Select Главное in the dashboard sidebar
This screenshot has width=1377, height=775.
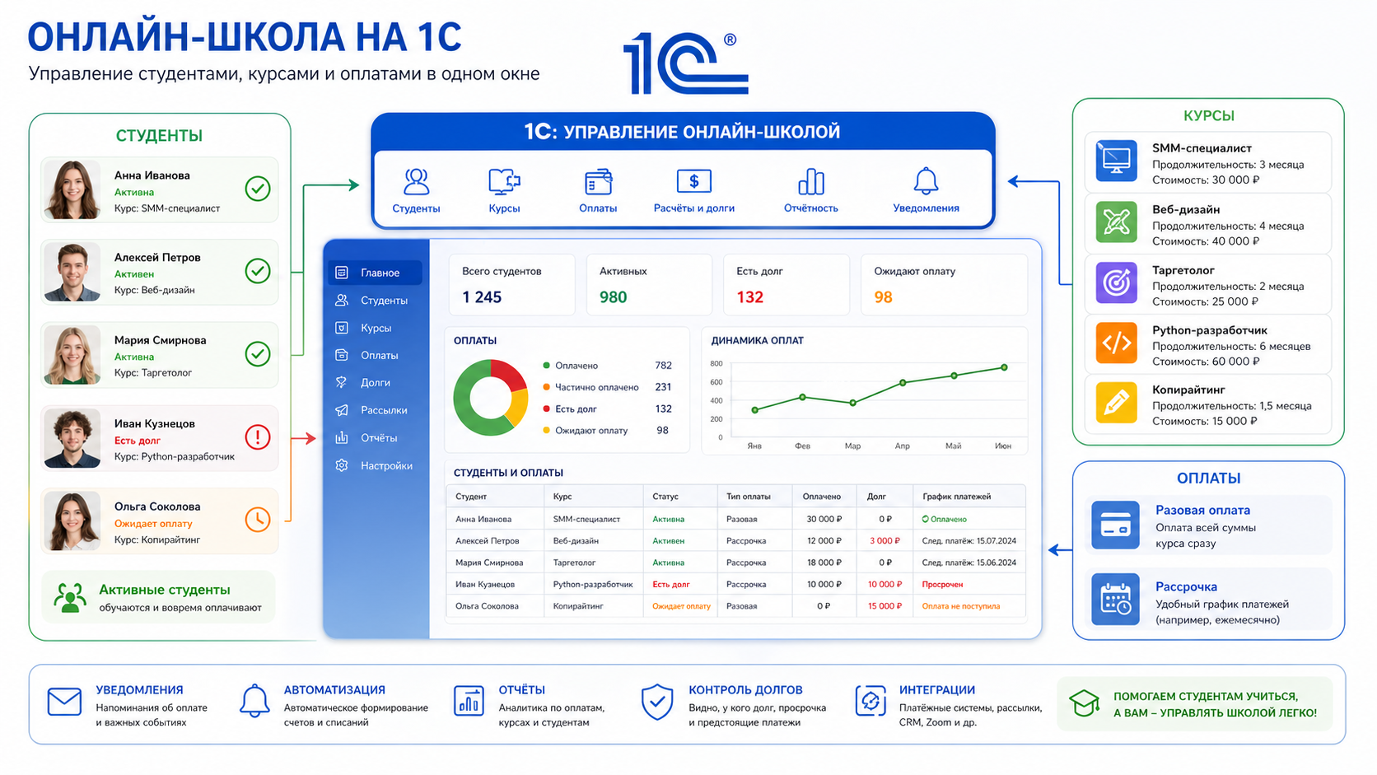pyautogui.click(x=375, y=273)
